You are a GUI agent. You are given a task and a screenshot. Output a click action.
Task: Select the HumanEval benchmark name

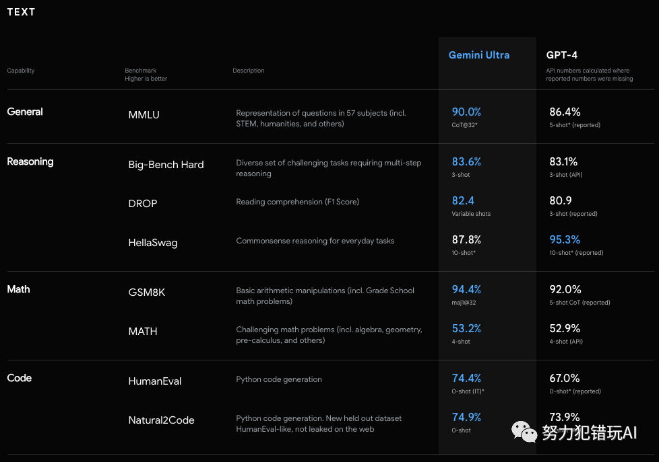pyautogui.click(x=155, y=381)
